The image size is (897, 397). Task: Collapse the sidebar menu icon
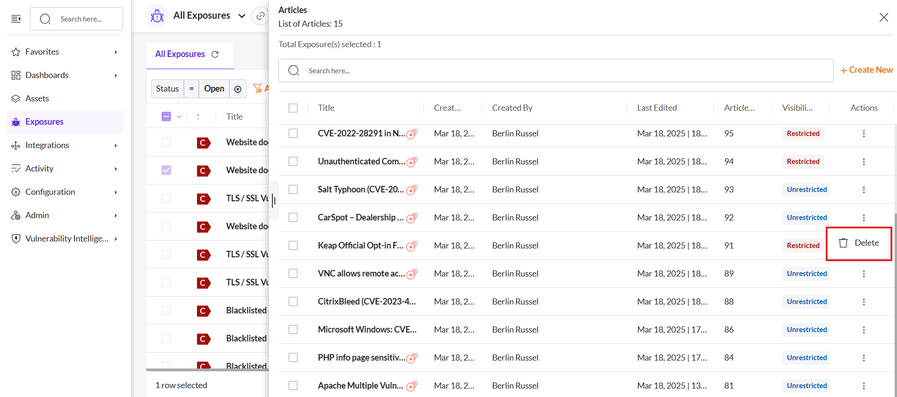pyautogui.click(x=16, y=19)
